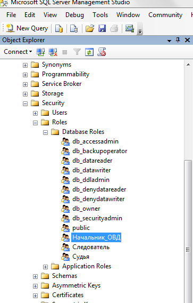Open the Connect dropdown in Object Explorer
Screen dimensions: 193x303
coord(18,52)
